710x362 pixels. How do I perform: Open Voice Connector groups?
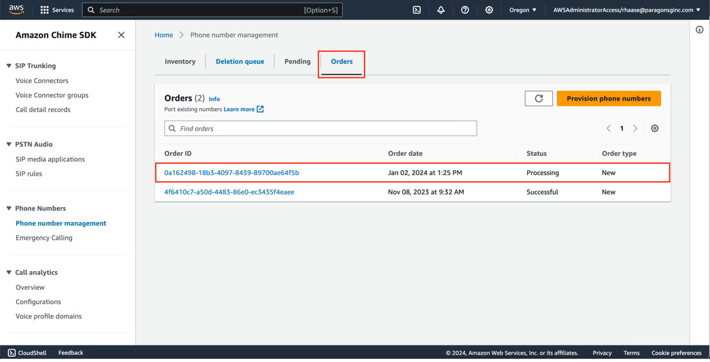coord(52,95)
